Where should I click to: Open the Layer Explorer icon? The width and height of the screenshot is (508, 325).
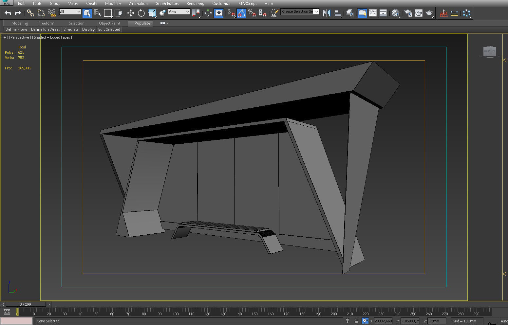point(349,13)
